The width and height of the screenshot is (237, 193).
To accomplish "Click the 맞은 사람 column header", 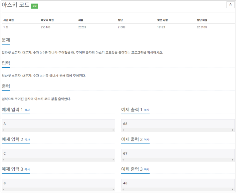I will (162, 20).
